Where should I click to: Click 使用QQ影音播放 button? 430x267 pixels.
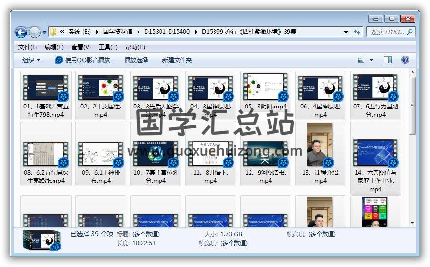83,60
